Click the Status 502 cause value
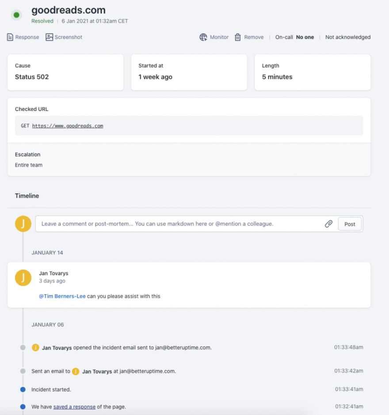This screenshot has height=415, width=389. pyautogui.click(x=32, y=77)
